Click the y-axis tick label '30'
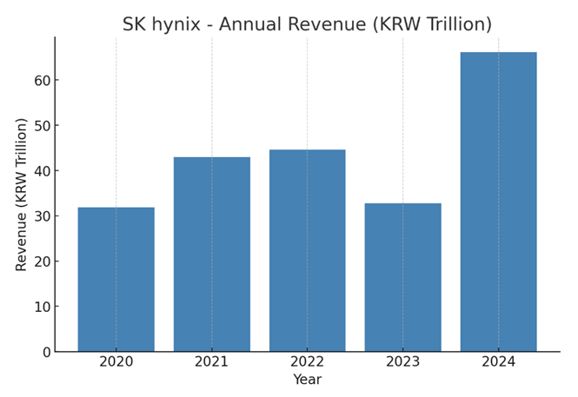Screen dimensions: 578x397 [43, 216]
